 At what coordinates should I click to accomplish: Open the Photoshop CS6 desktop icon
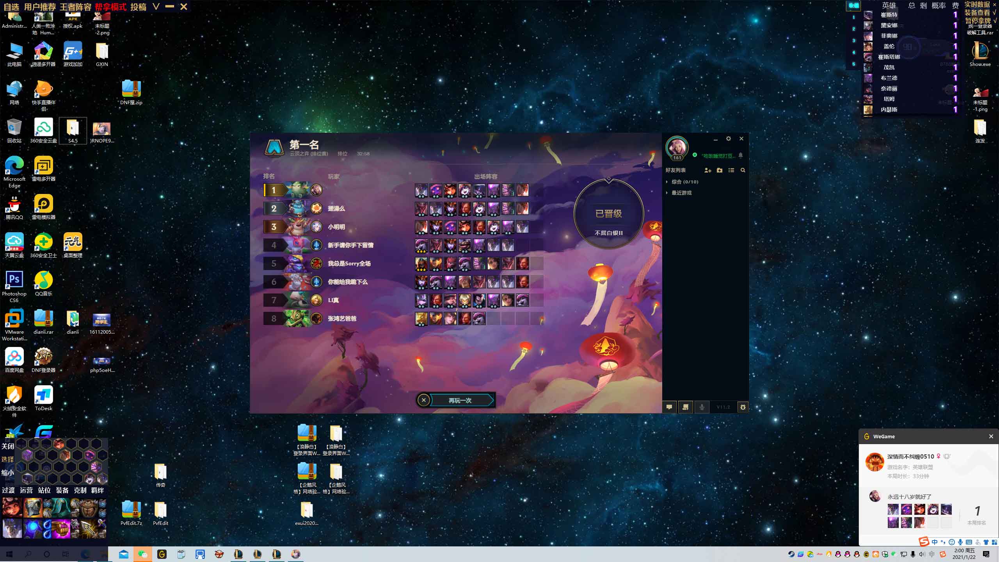[x=14, y=286]
